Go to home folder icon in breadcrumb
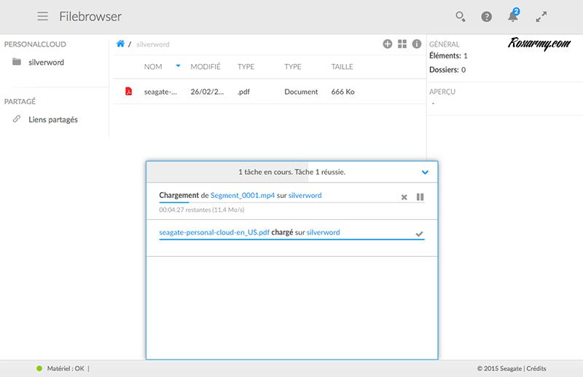583x377 pixels. coord(120,44)
